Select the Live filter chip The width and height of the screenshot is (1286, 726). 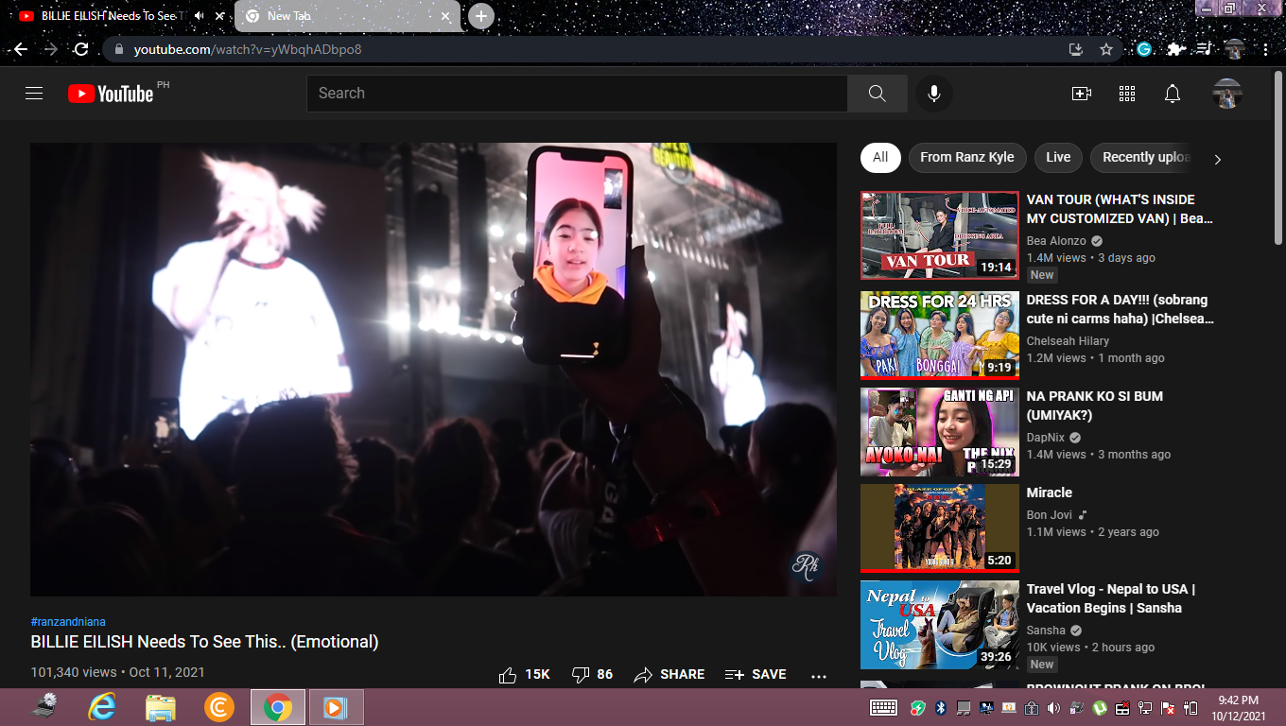click(1058, 157)
